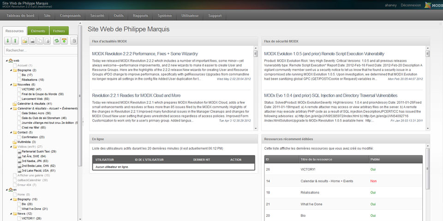
Task: Select the Ressources tab
Action: [14, 31]
